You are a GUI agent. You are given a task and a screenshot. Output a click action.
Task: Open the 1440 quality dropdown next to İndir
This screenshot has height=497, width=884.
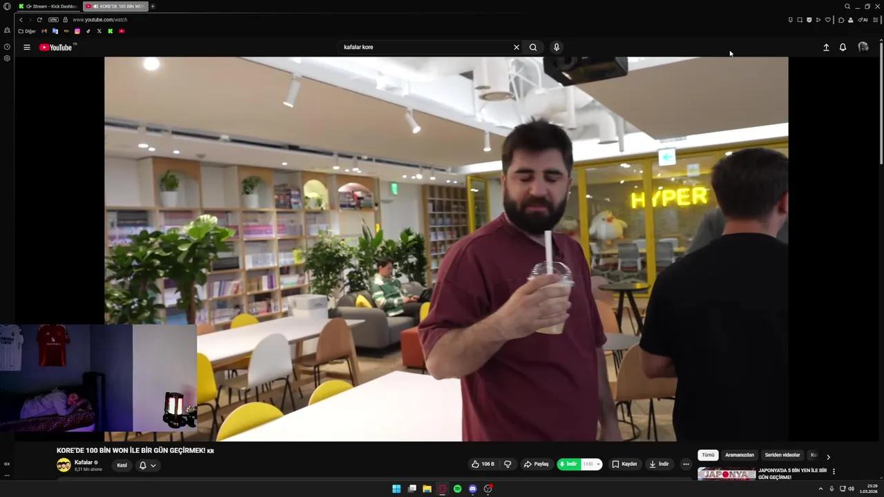coord(591,465)
